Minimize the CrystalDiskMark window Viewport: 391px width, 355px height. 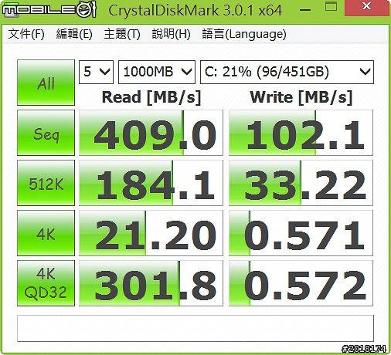[305, 10]
